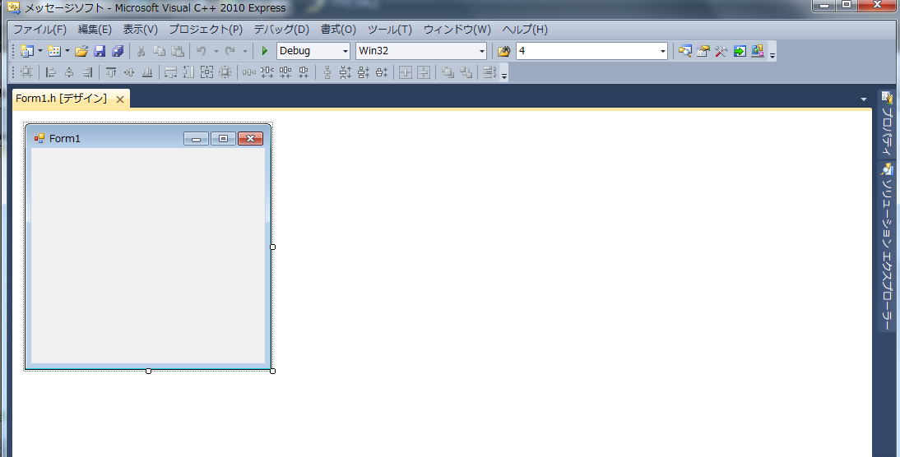Click the Make Same Width icon

tap(170, 72)
